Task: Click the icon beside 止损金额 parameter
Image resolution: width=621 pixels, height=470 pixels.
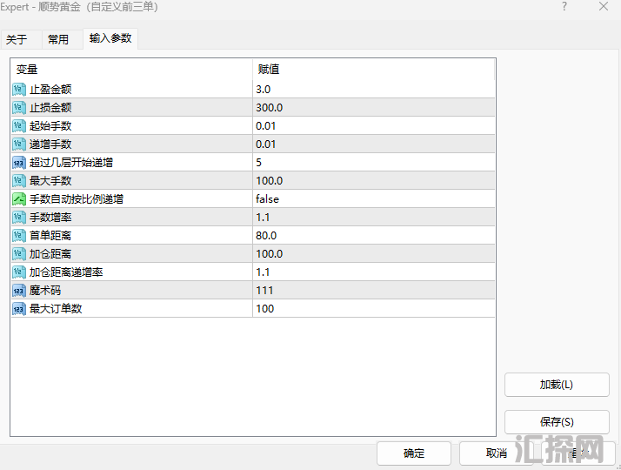Action: (19, 107)
